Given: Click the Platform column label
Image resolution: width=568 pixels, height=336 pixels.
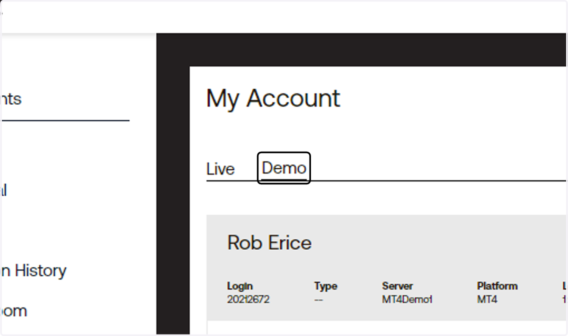Looking at the screenshot, I should coord(497,286).
